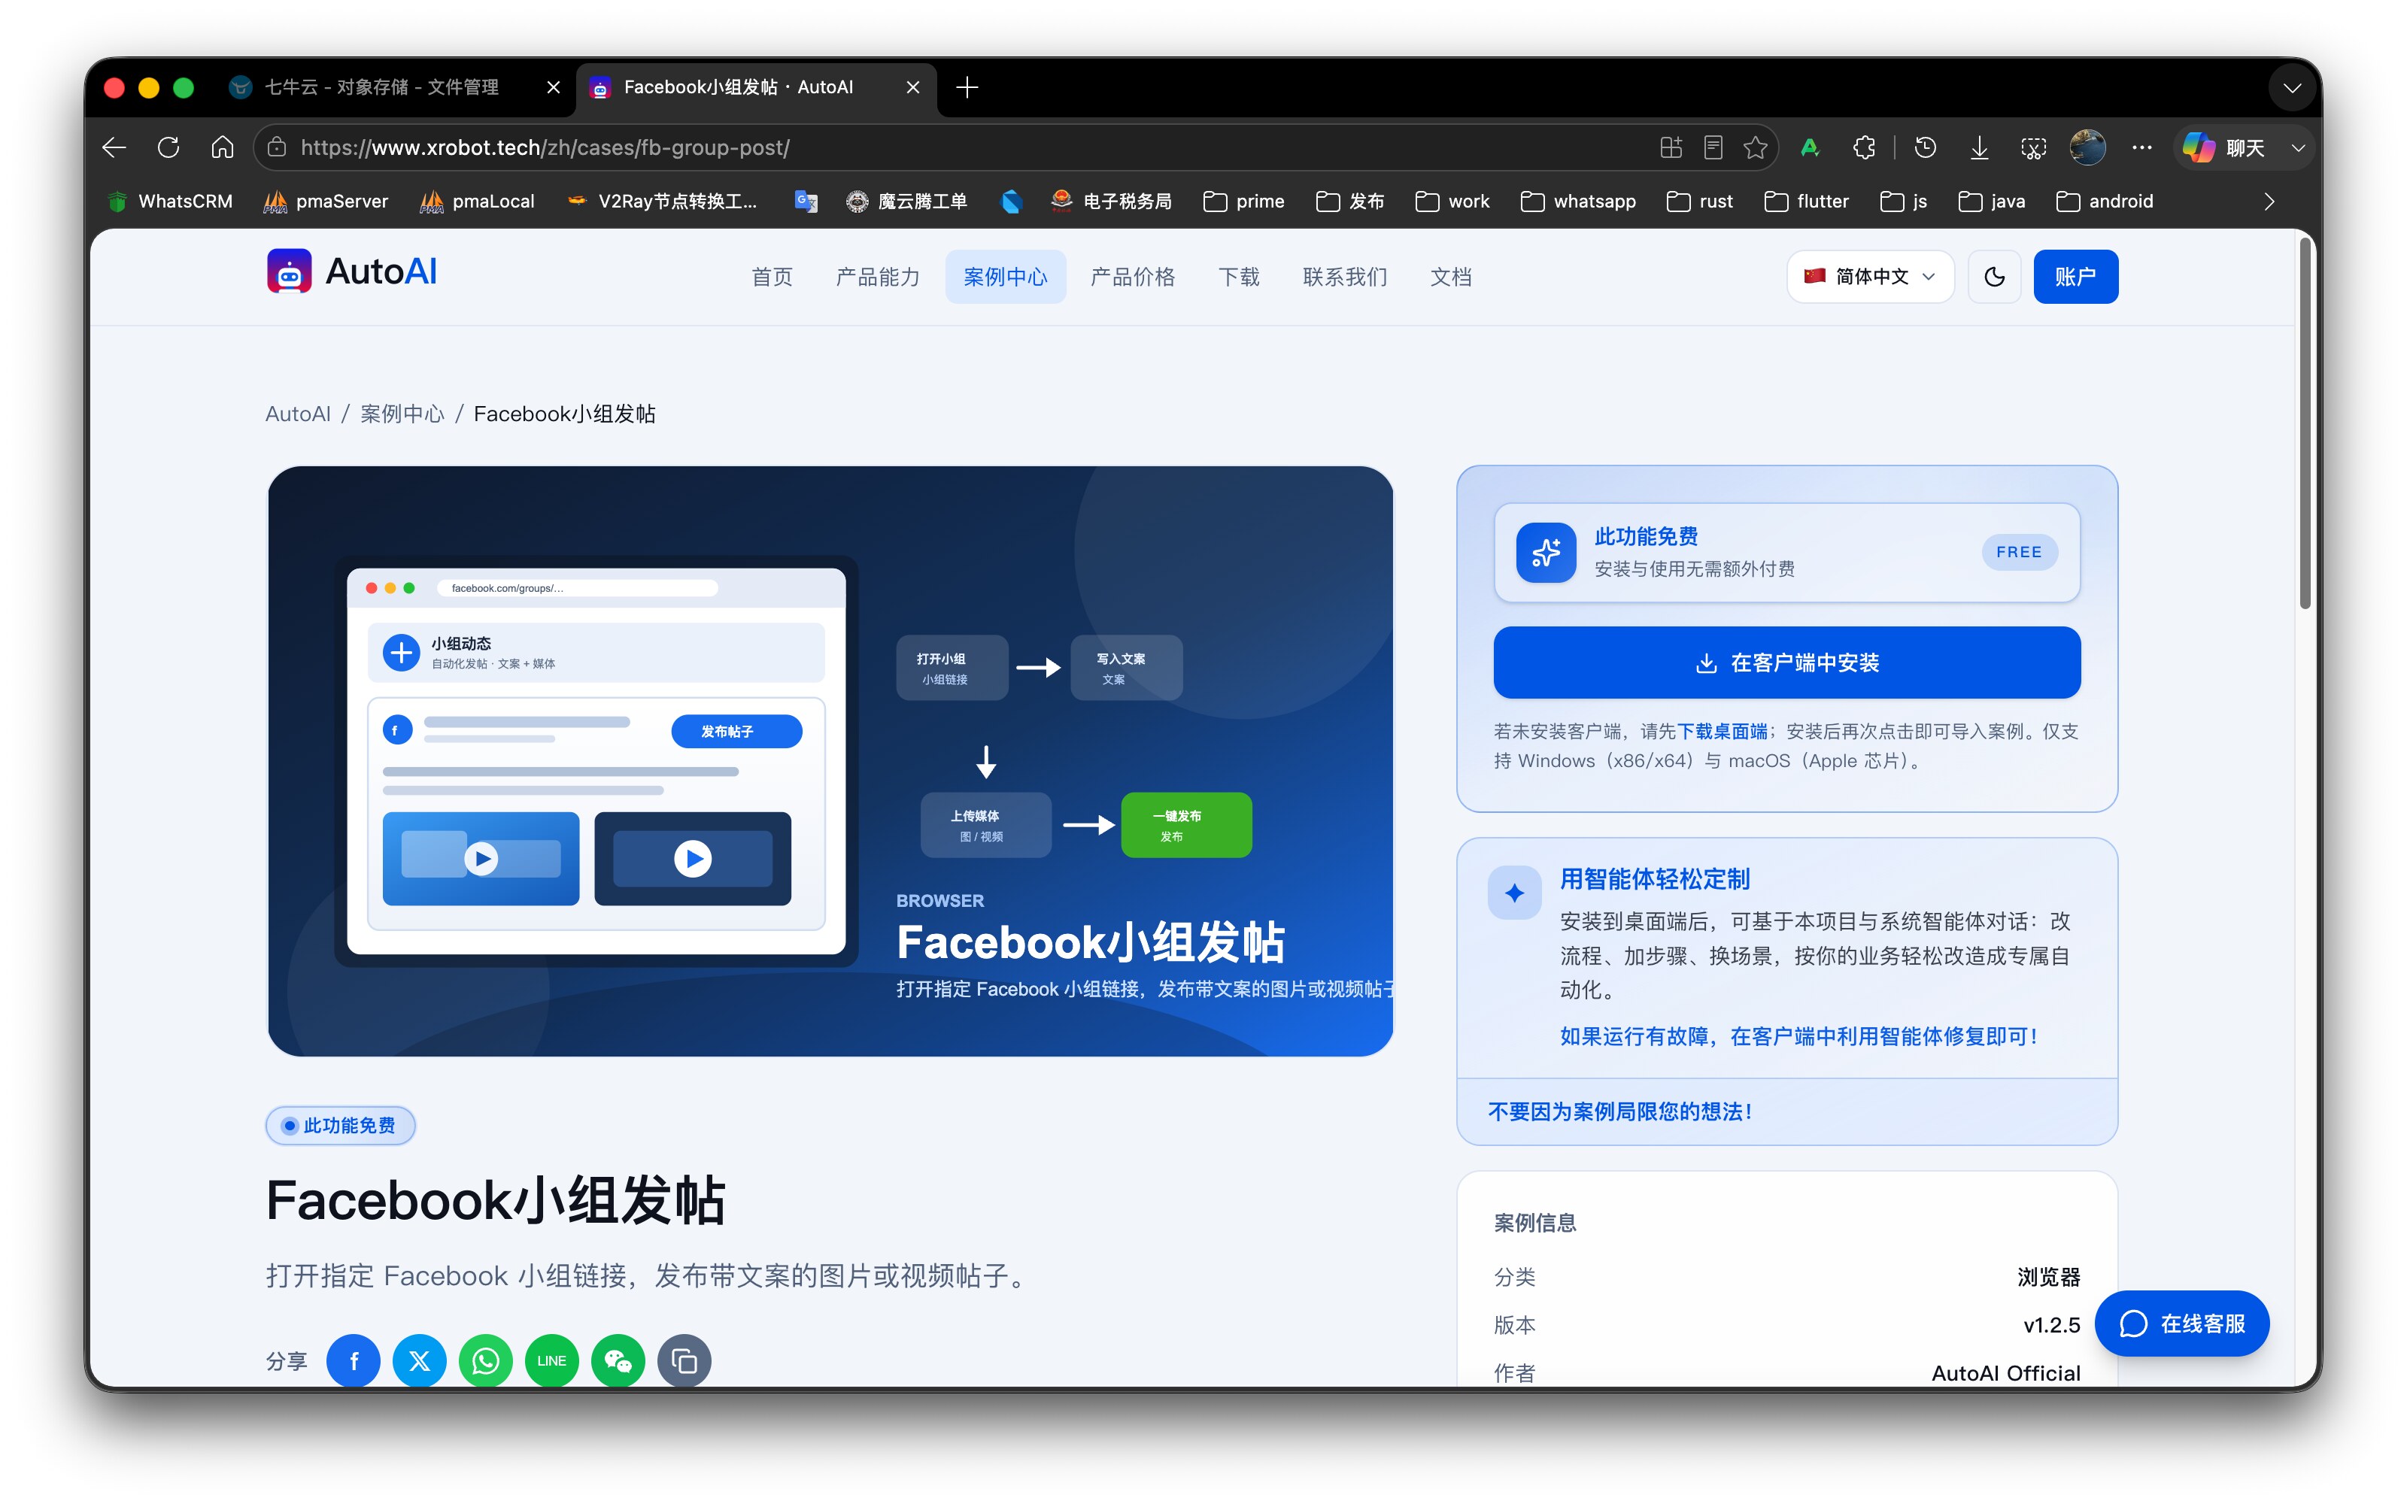This screenshot has height=1504, width=2407.
Task: Show more bookmarks chevron
Action: (2269, 201)
